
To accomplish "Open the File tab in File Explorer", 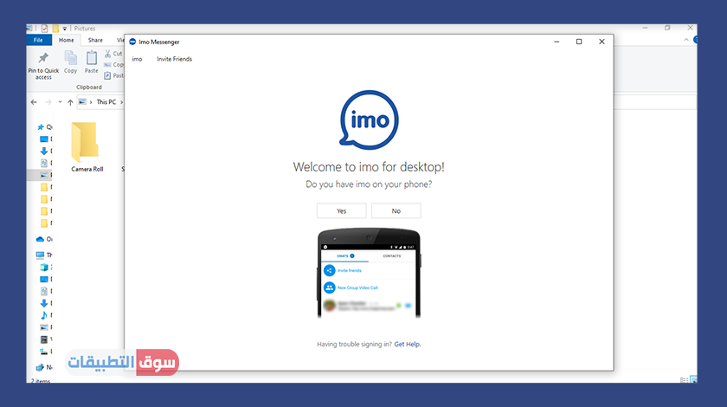I will [x=38, y=41].
